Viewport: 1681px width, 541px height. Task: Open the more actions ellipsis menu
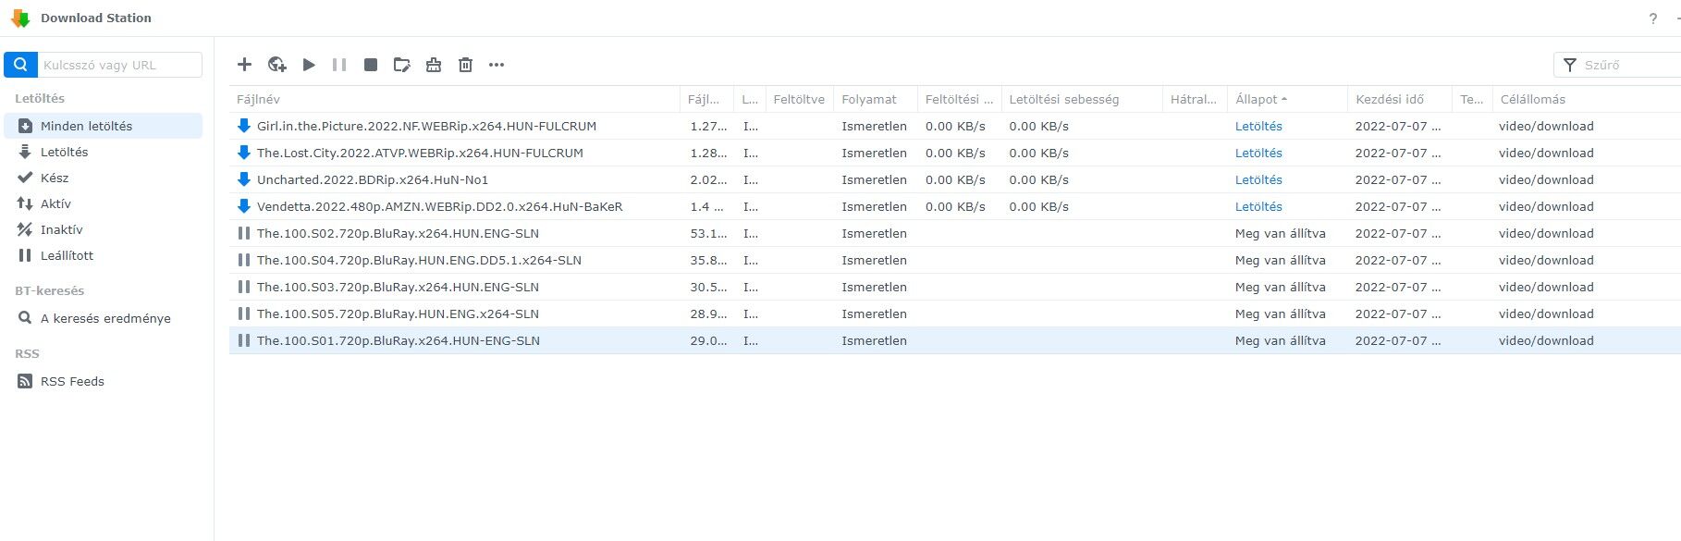[x=497, y=65]
